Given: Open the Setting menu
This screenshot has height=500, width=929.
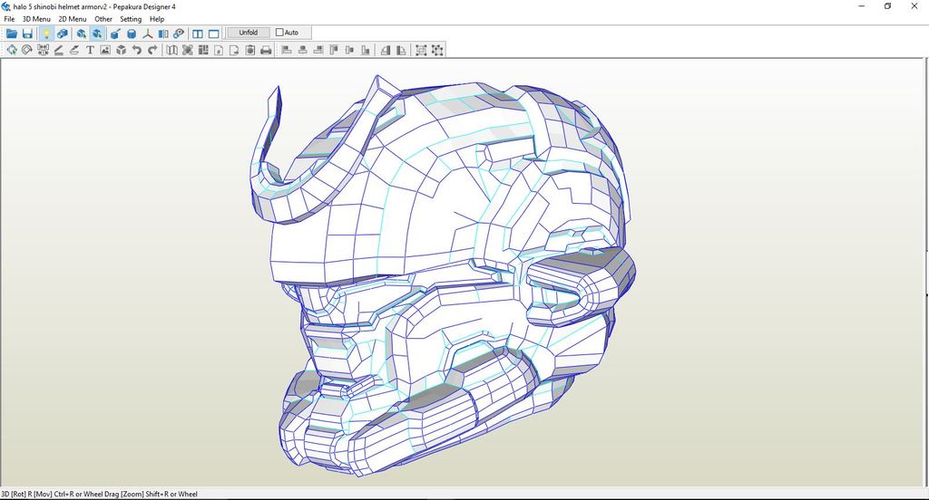Looking at the screenshot, I should pos(131,19).
